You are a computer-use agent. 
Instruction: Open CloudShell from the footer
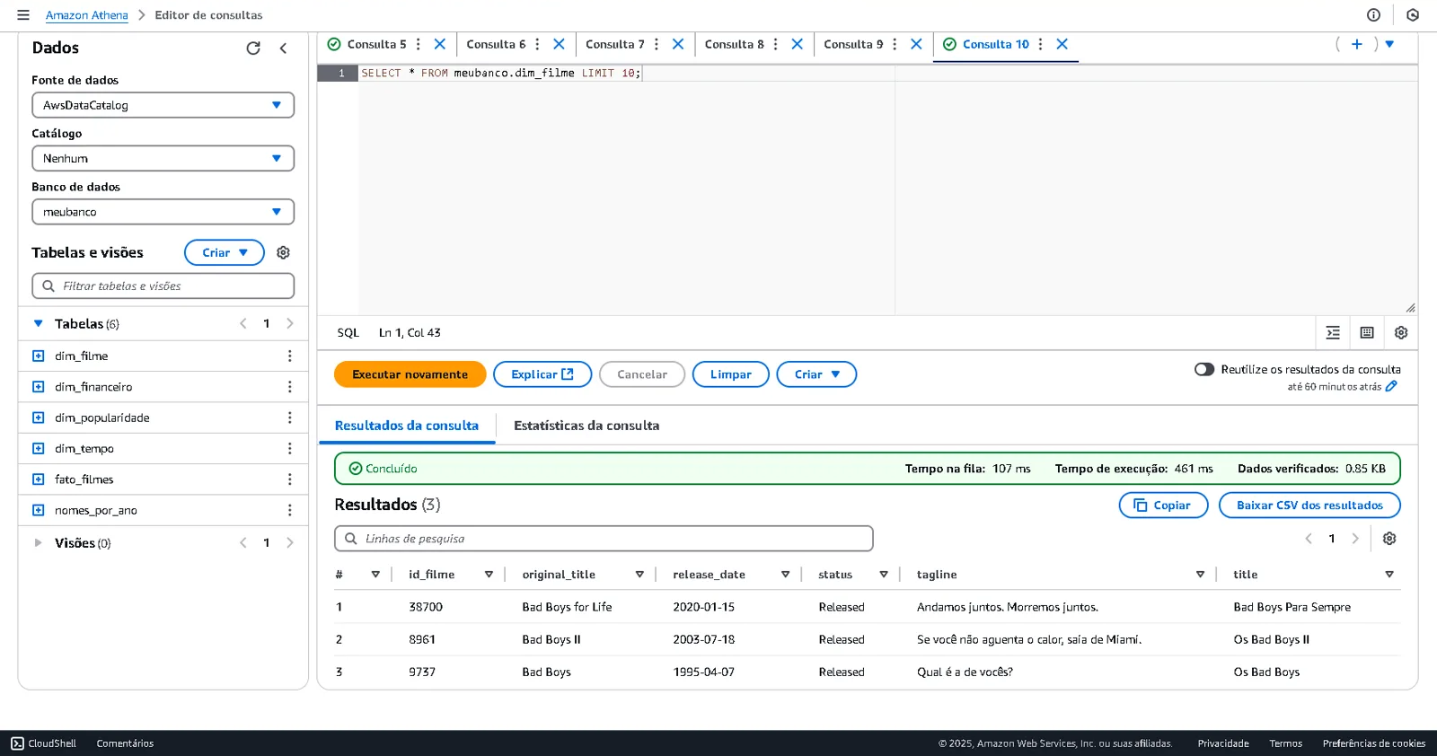click(x=43, y=743)
